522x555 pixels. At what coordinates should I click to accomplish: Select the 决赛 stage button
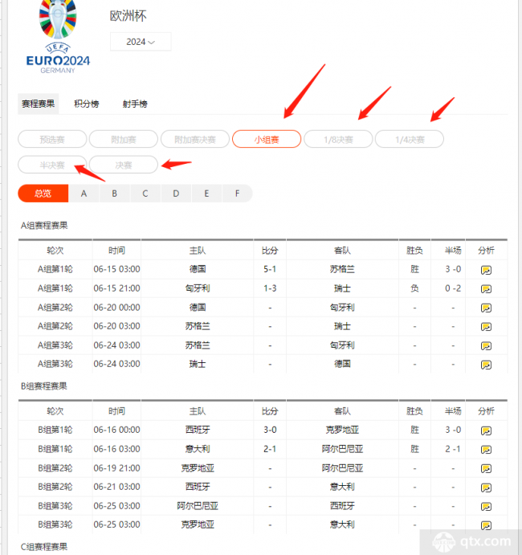pos(124,165)
